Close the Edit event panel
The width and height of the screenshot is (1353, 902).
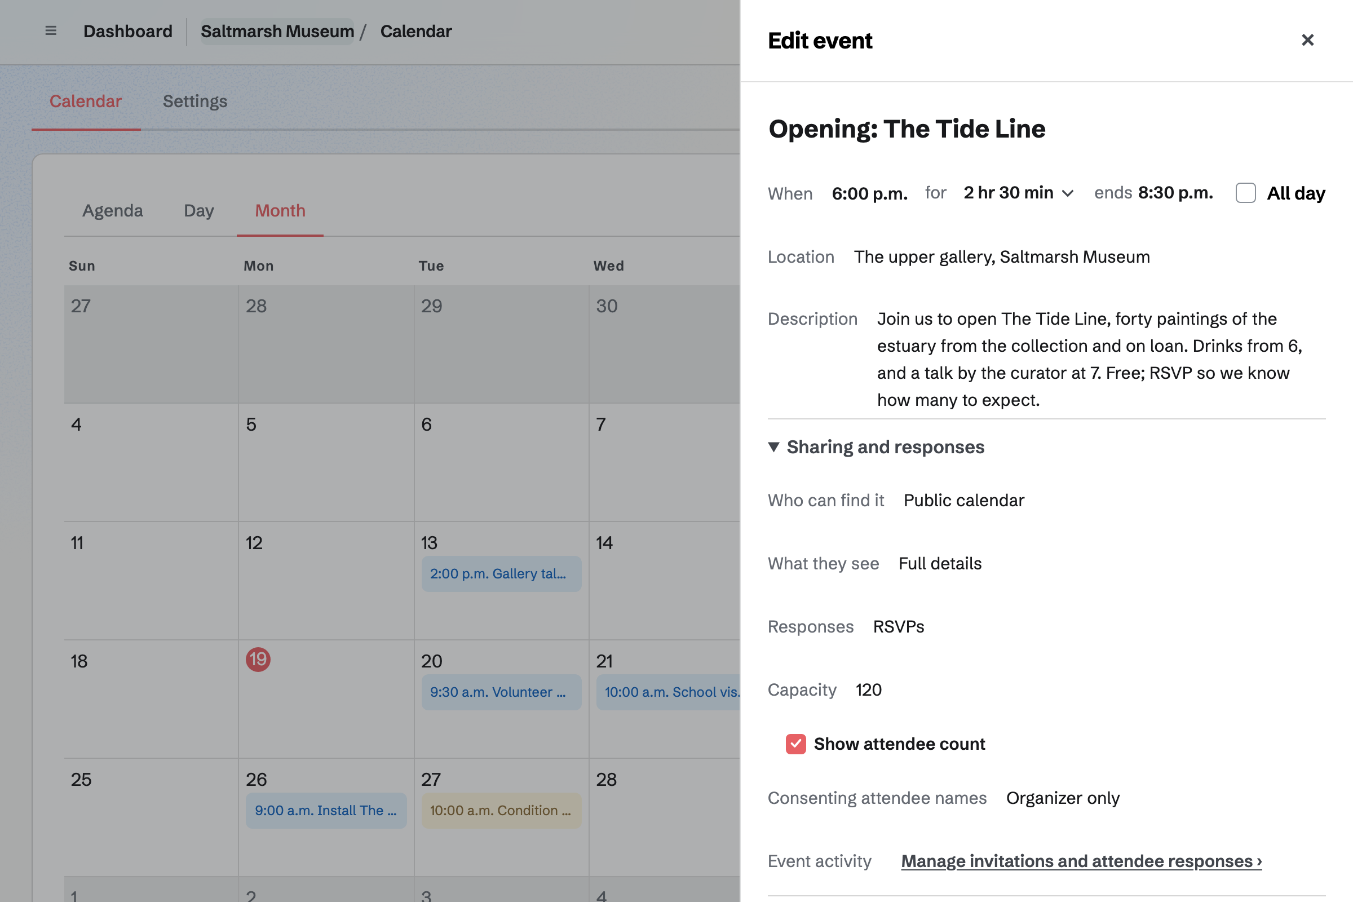[1307, 40]
